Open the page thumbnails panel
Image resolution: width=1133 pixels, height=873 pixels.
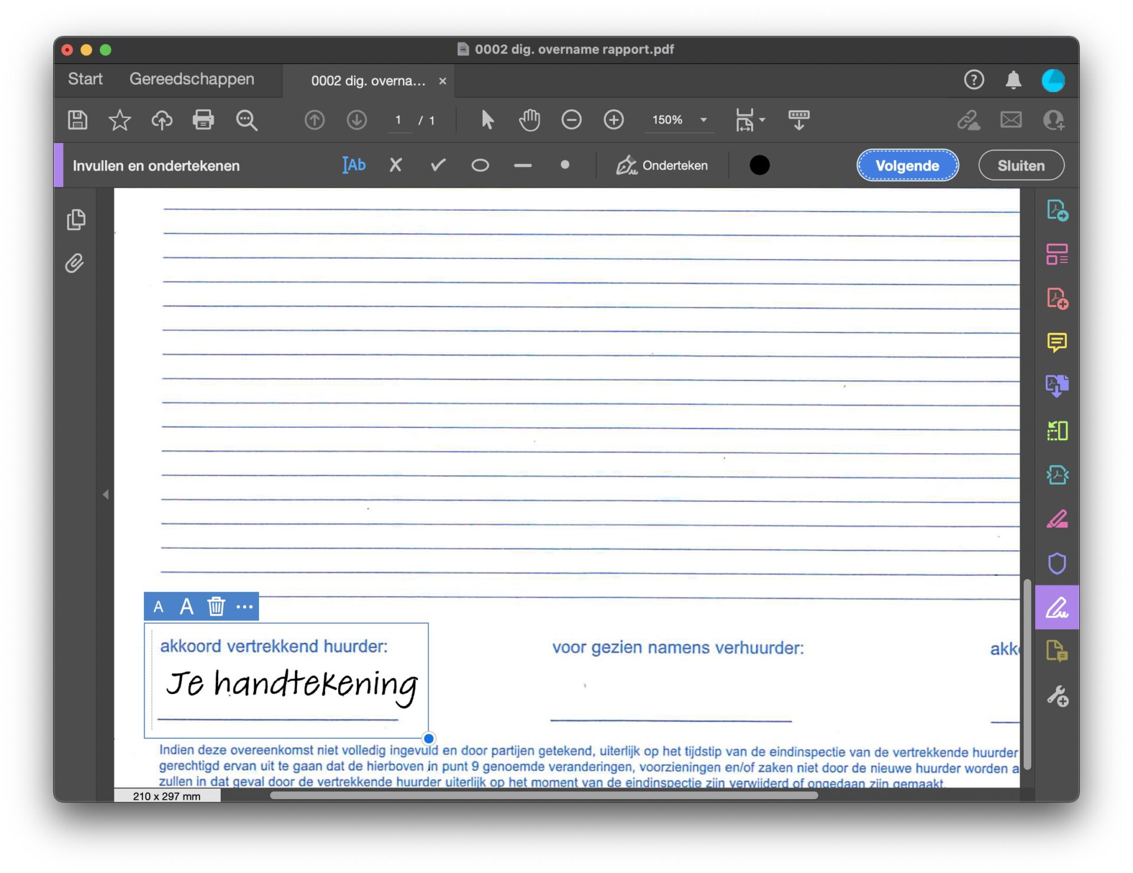tap(76, 219)
